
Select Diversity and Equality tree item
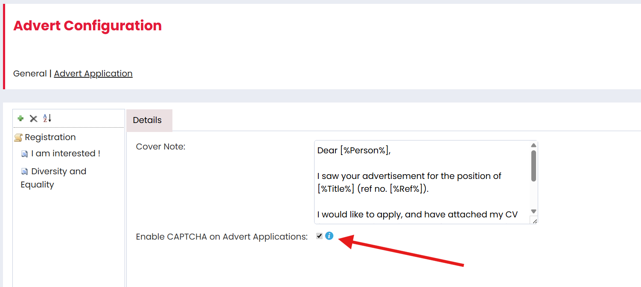click(58, 171)
